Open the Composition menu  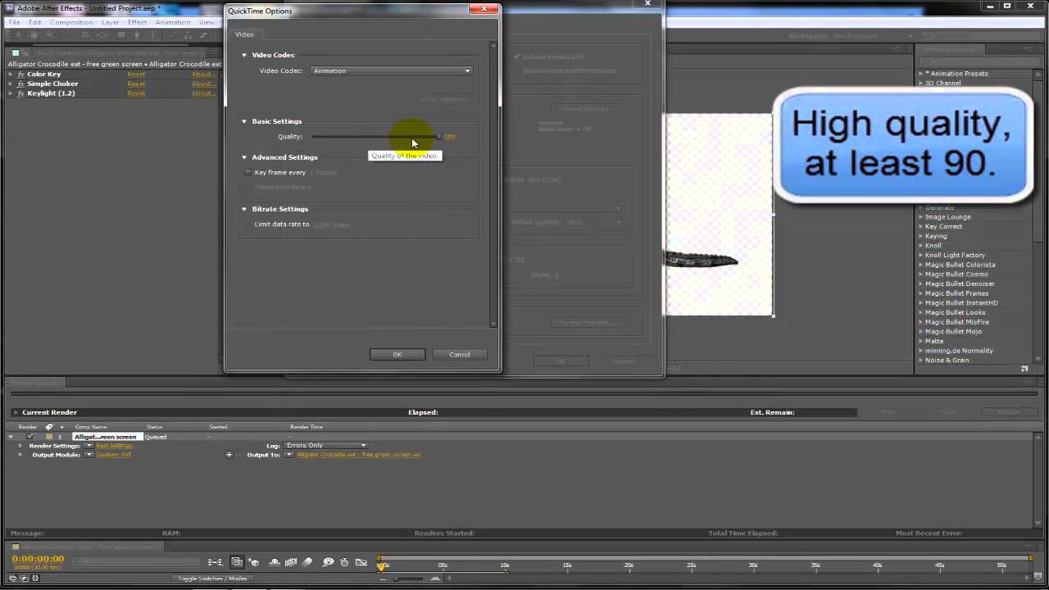pos(71,22)
